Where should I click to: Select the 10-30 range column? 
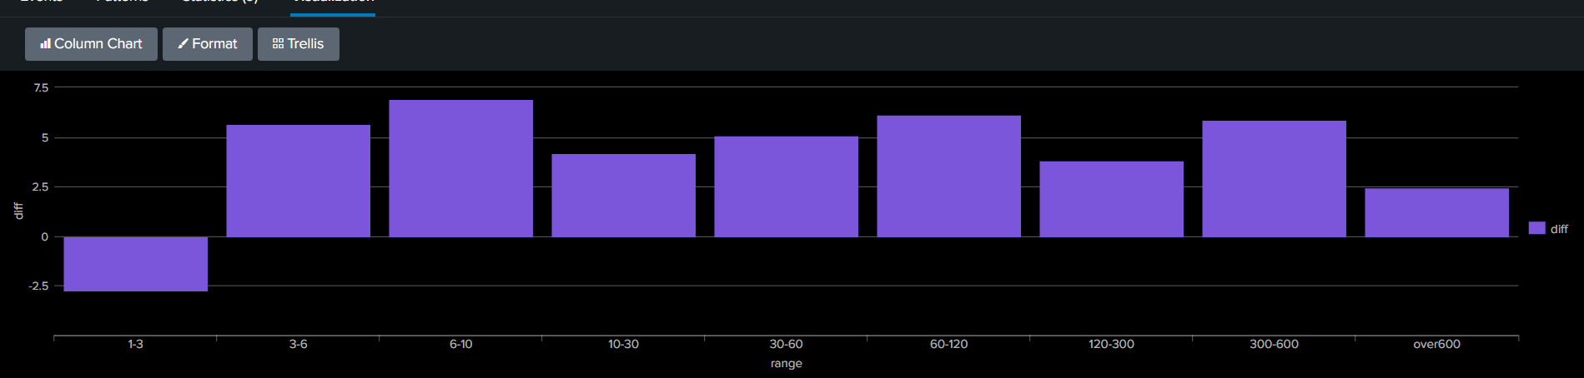624,196
